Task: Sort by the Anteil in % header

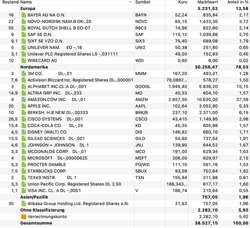Action: [238, 2]
